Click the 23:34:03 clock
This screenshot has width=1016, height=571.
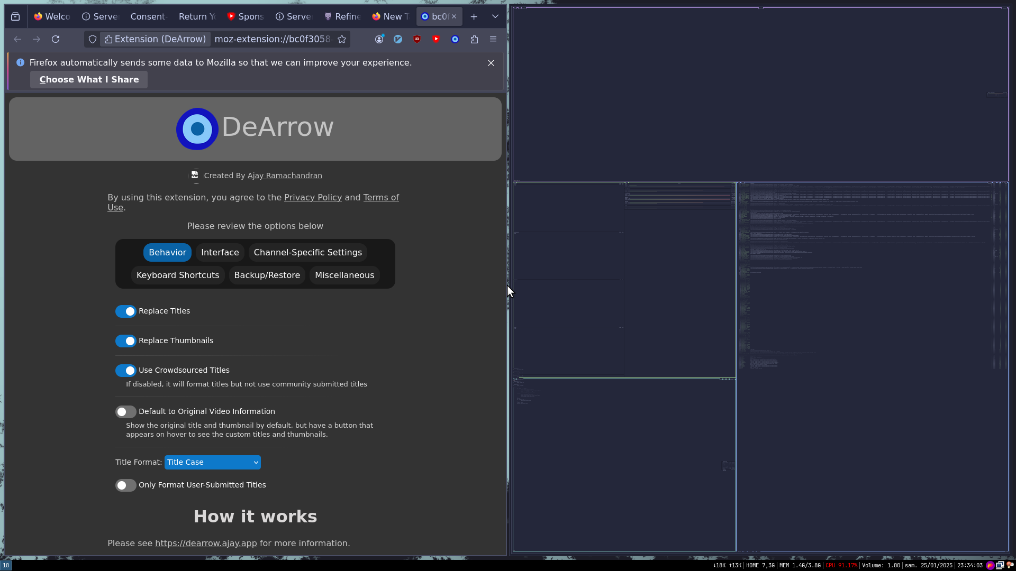[x=969, y=565]
